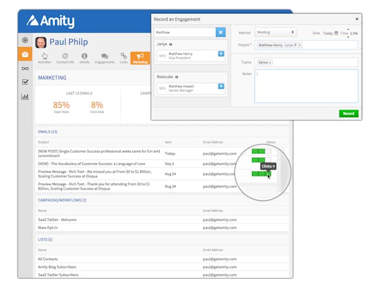
Task: Click the 'Sep 2' sent date
Action: tap(169, 164)
